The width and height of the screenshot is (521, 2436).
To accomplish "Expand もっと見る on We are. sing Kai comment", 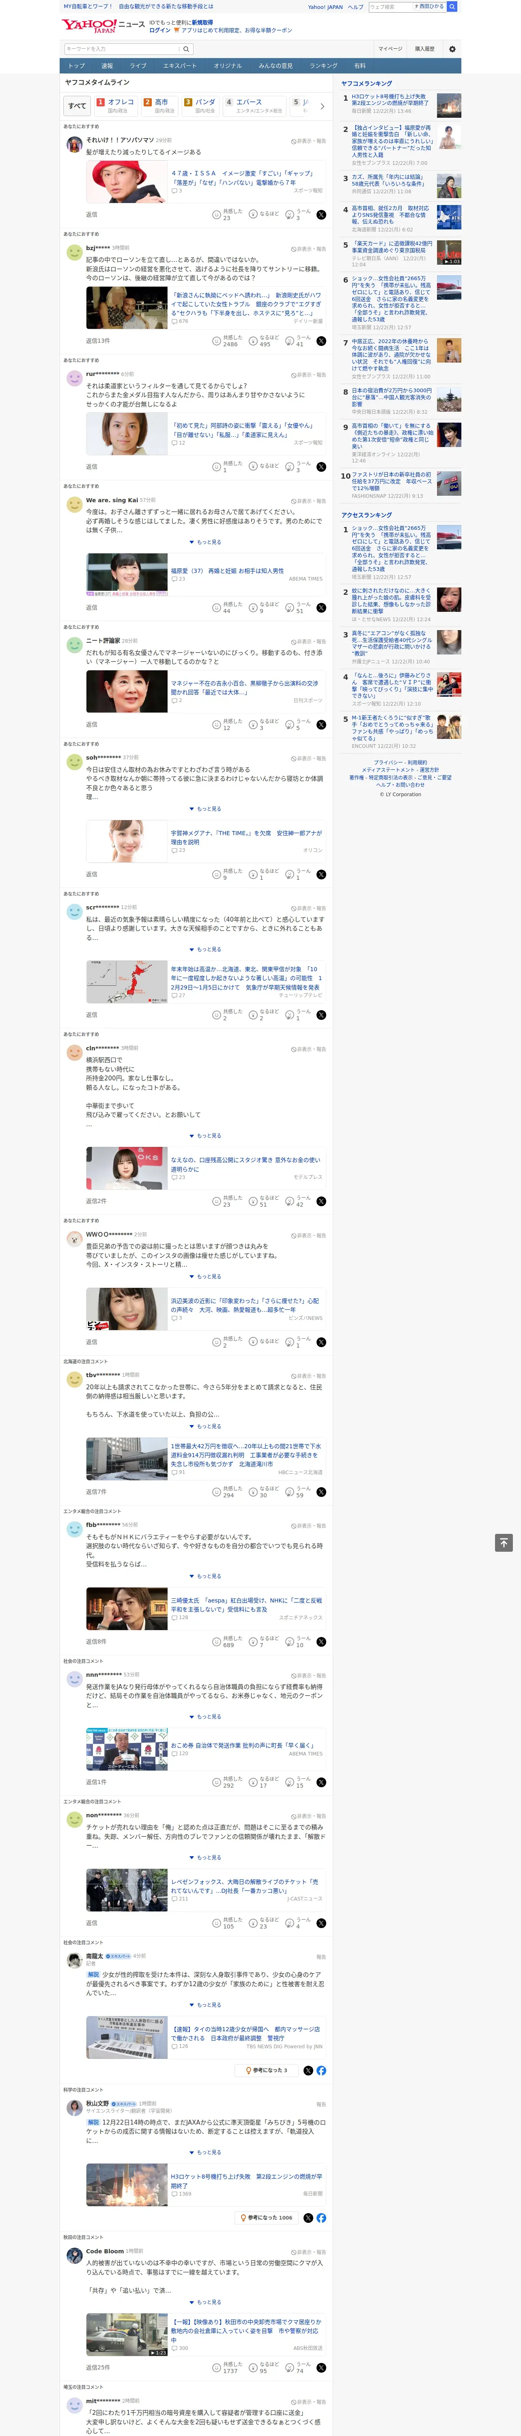I will [205, 542].
